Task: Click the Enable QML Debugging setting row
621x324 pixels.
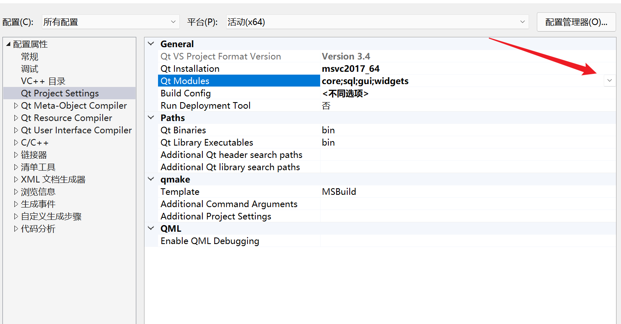Action: [x=210, y=241]
